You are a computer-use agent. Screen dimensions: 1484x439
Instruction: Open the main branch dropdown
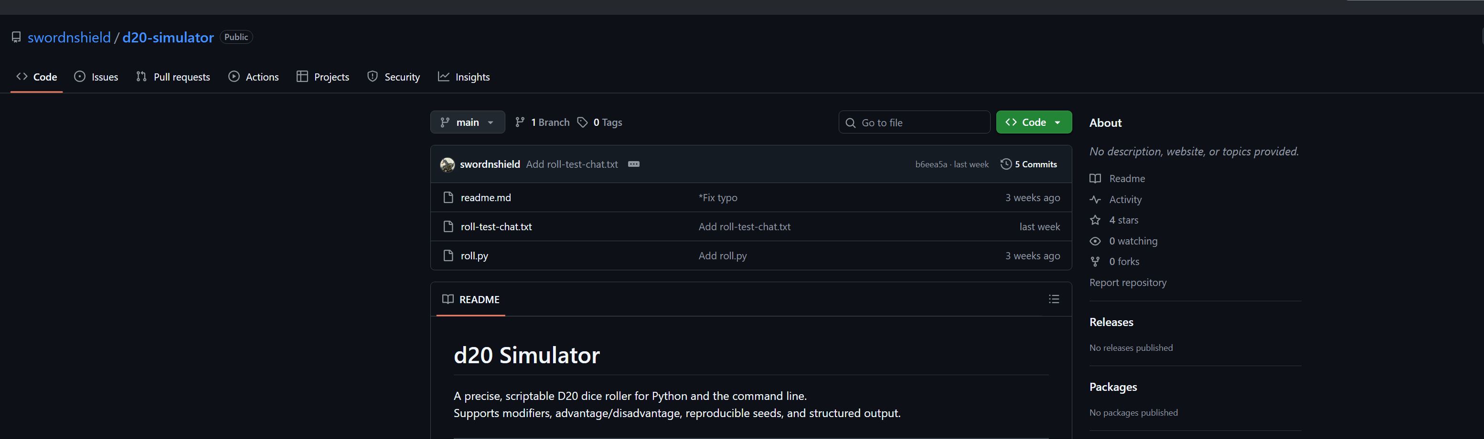click(x=467, y=122)
